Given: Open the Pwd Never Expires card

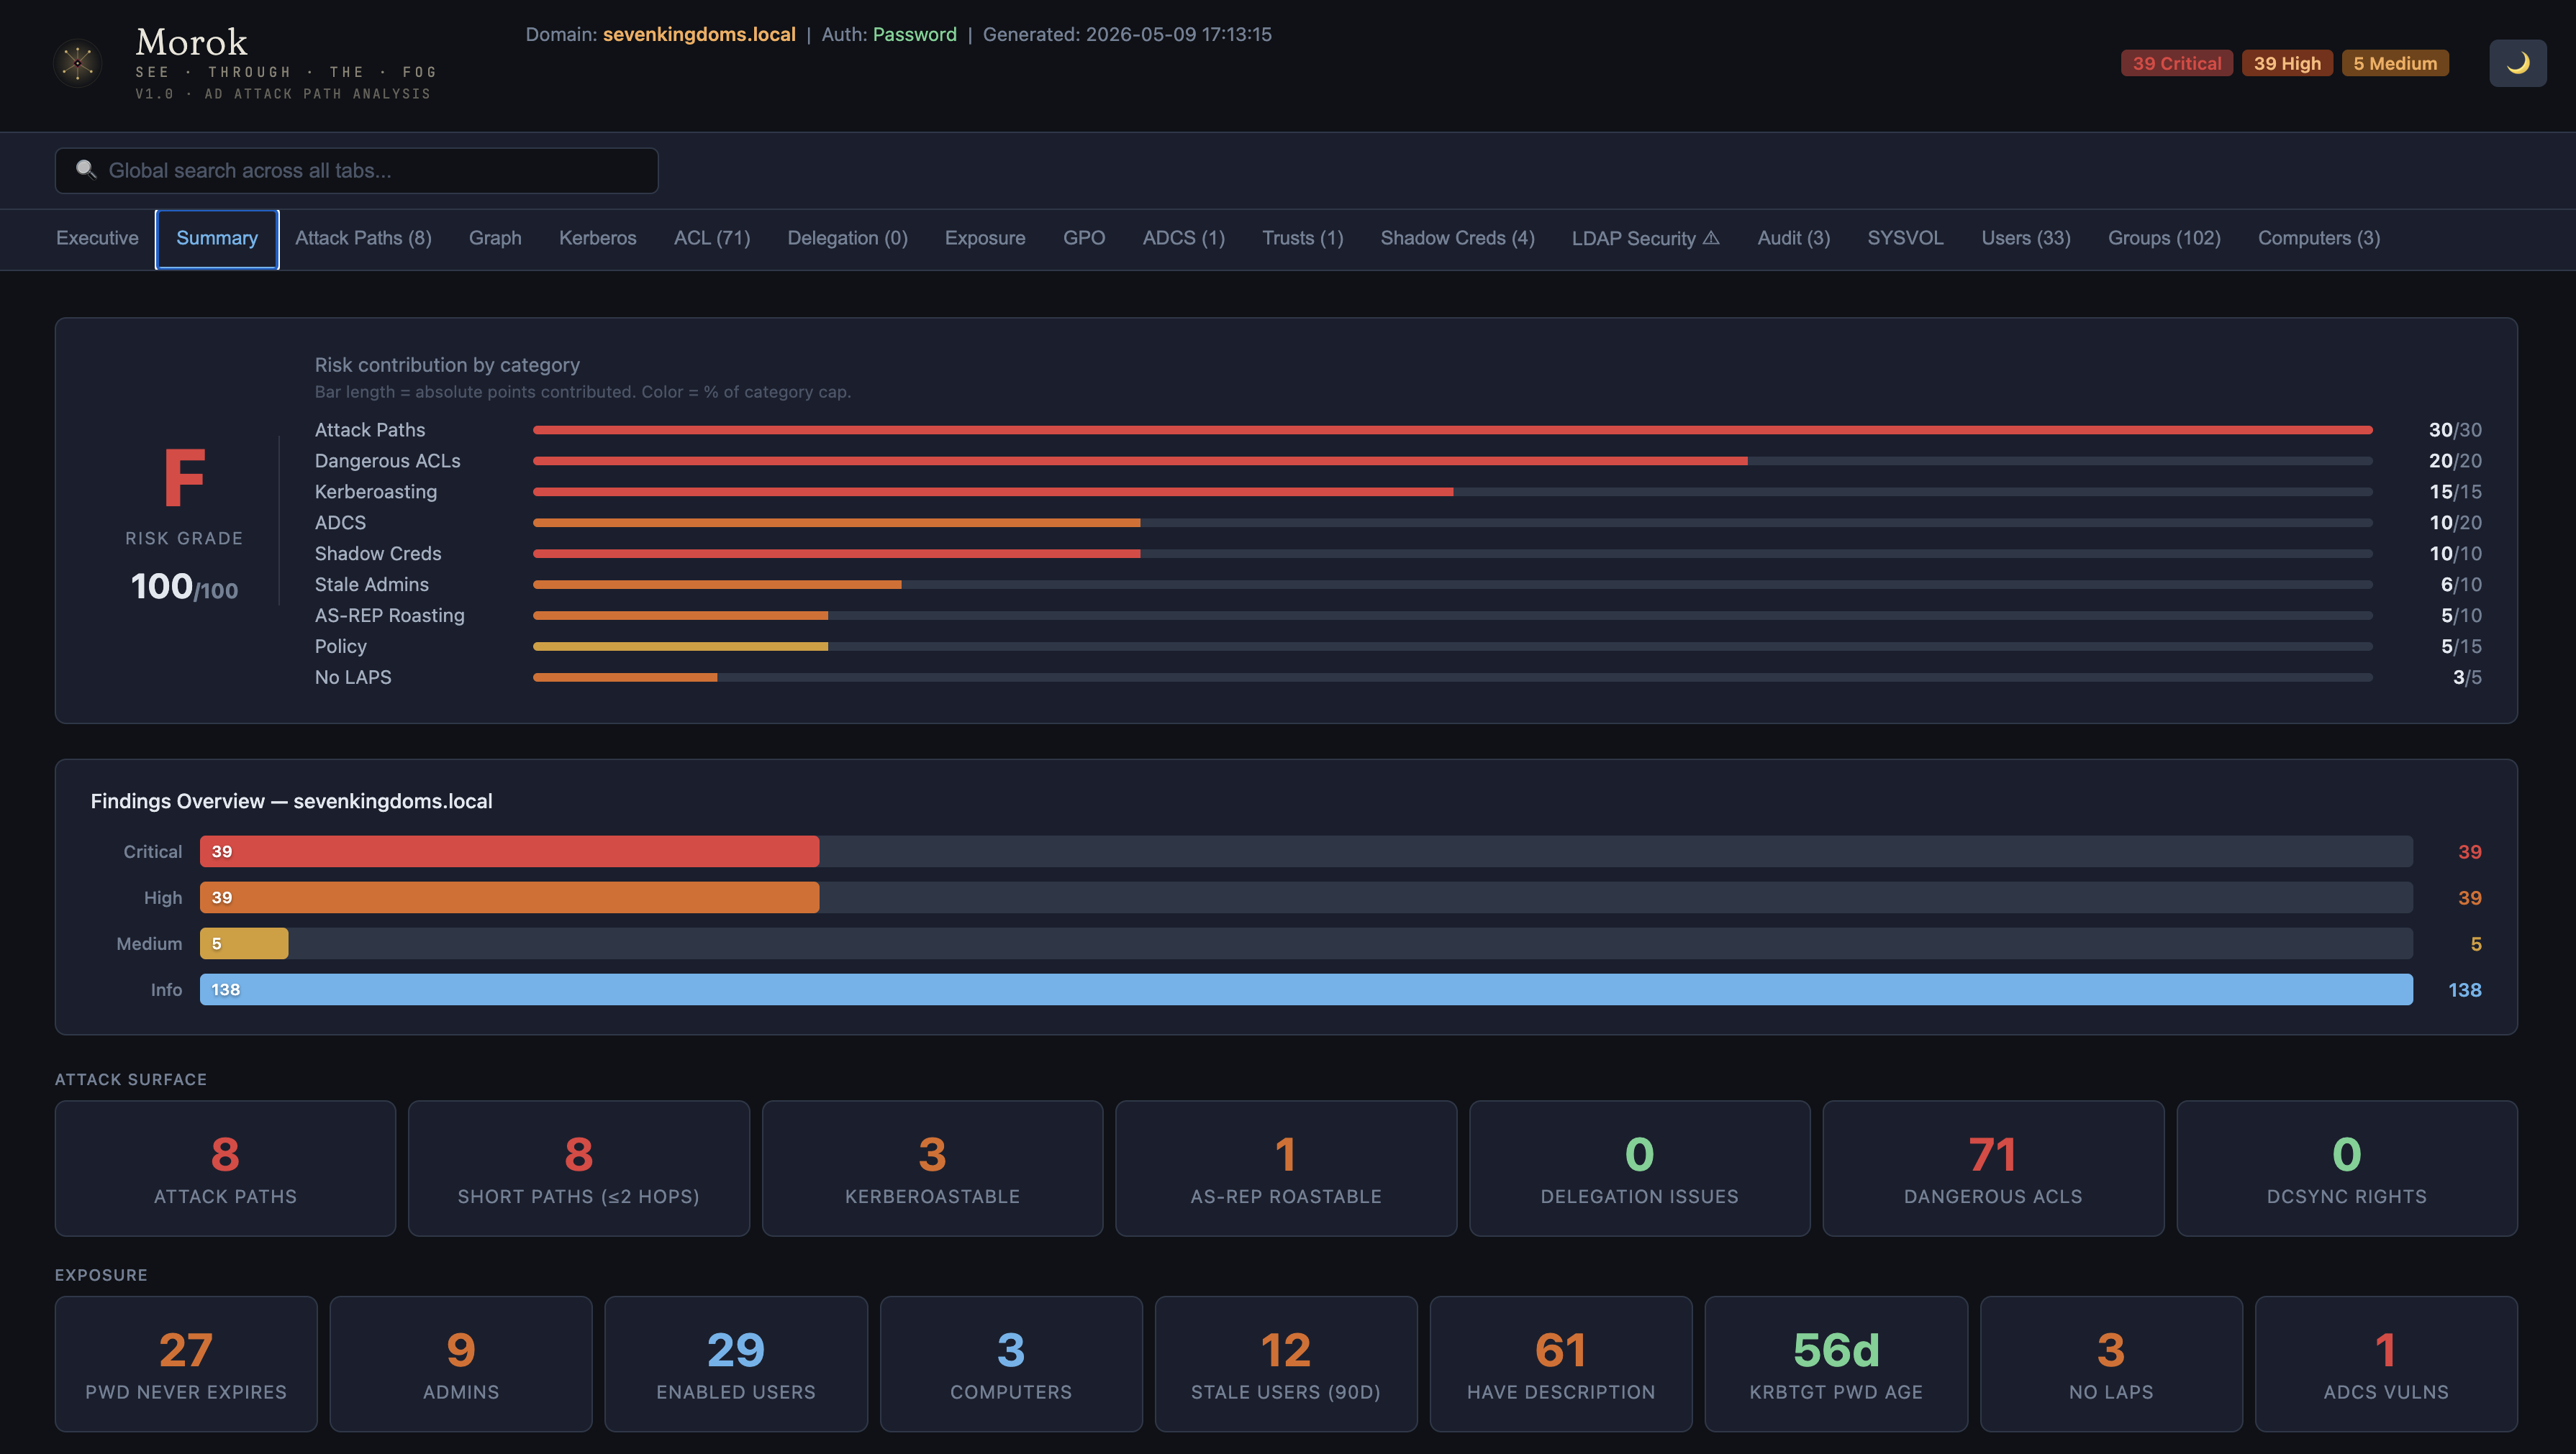Looking at the screenshot, I should point(186,1364).
